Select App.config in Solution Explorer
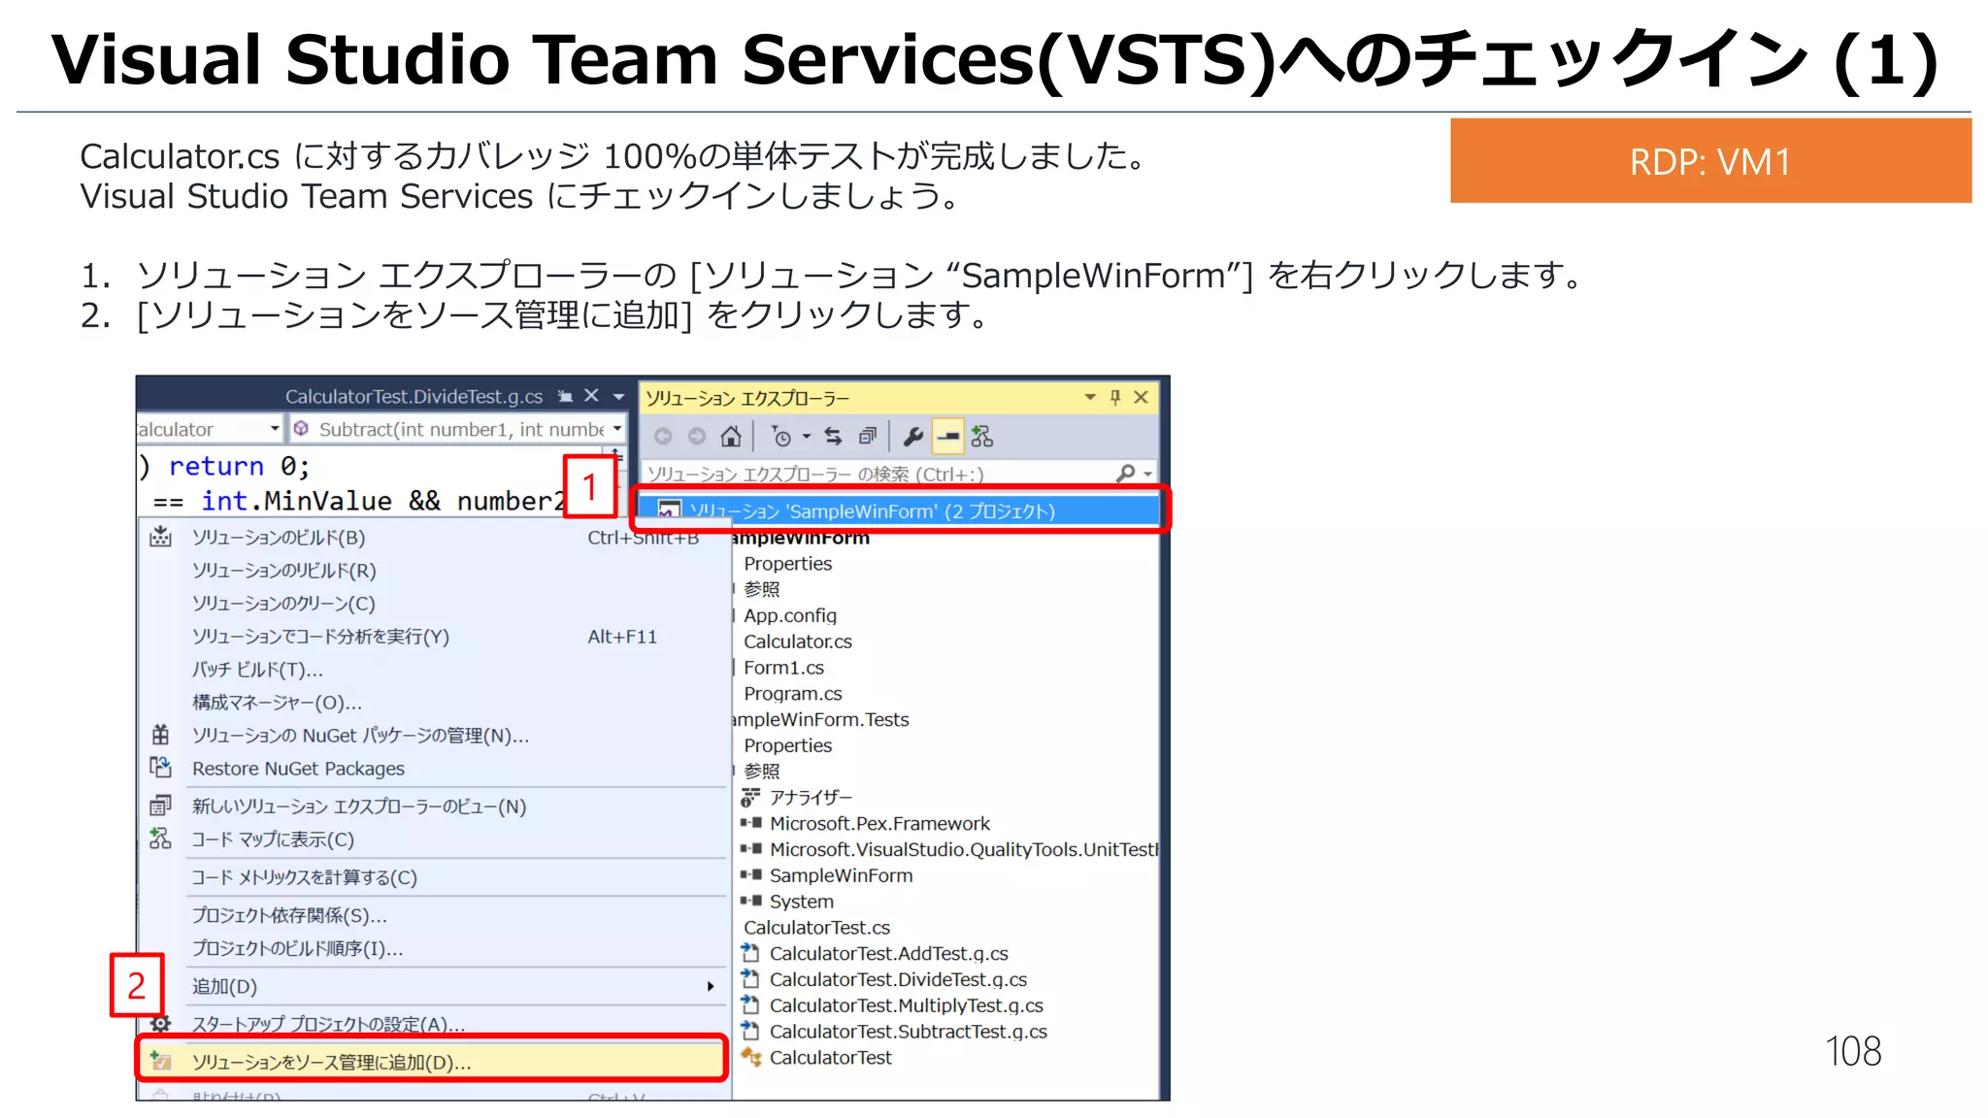Image resolution: width=1988 pixels, height=1118 pixels. [789, 615]
